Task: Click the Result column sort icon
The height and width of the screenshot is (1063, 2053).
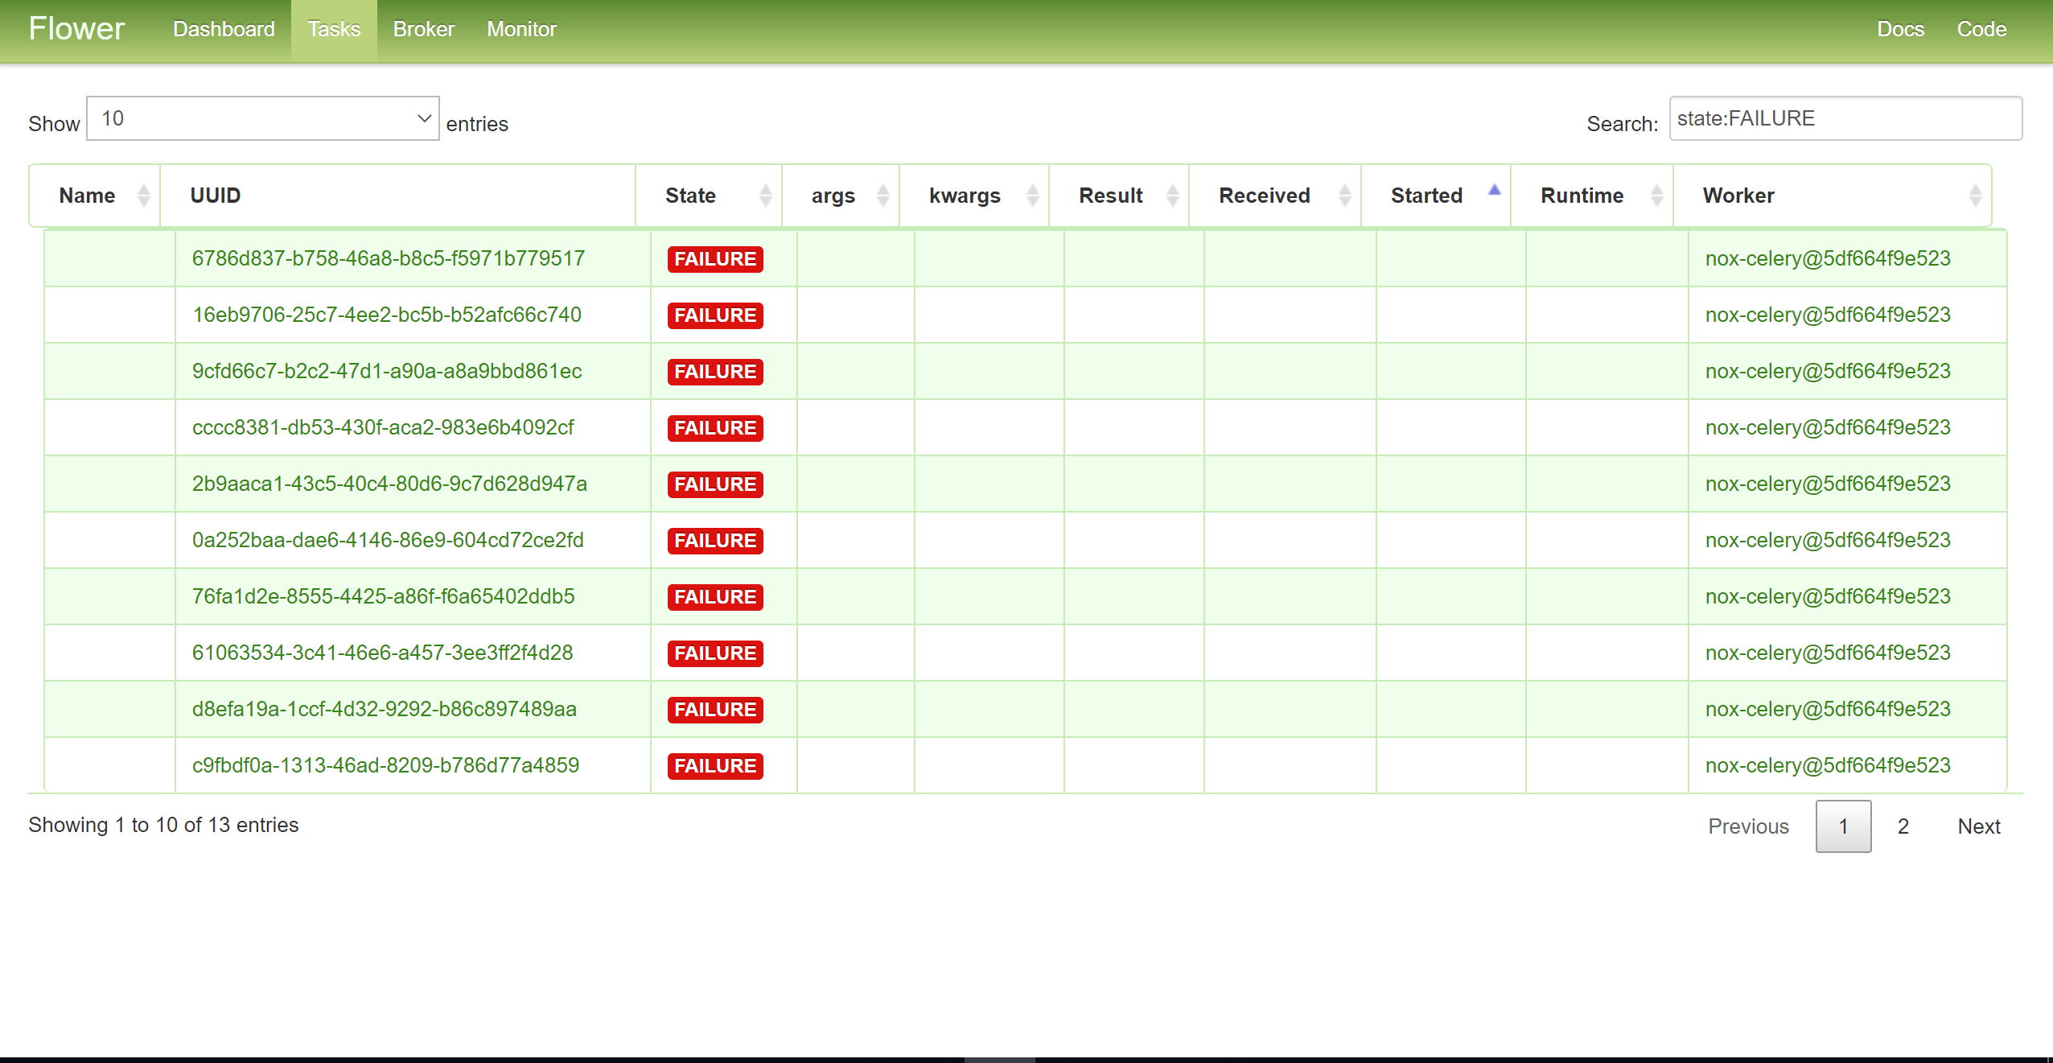Action: [x=1172, y=196]
